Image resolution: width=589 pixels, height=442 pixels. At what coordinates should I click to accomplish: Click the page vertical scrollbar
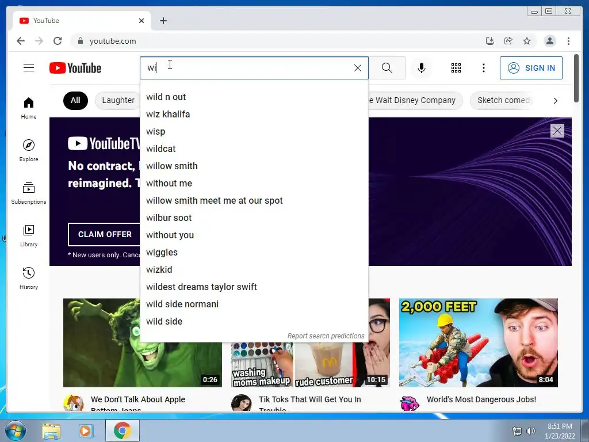click(576, 78)
